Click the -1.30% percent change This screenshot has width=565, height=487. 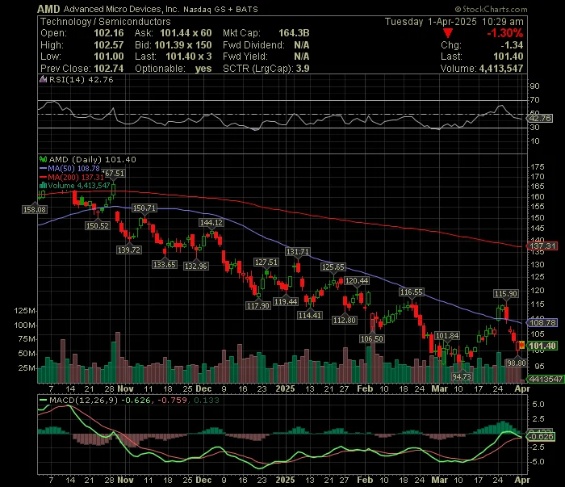click(504, 33)
